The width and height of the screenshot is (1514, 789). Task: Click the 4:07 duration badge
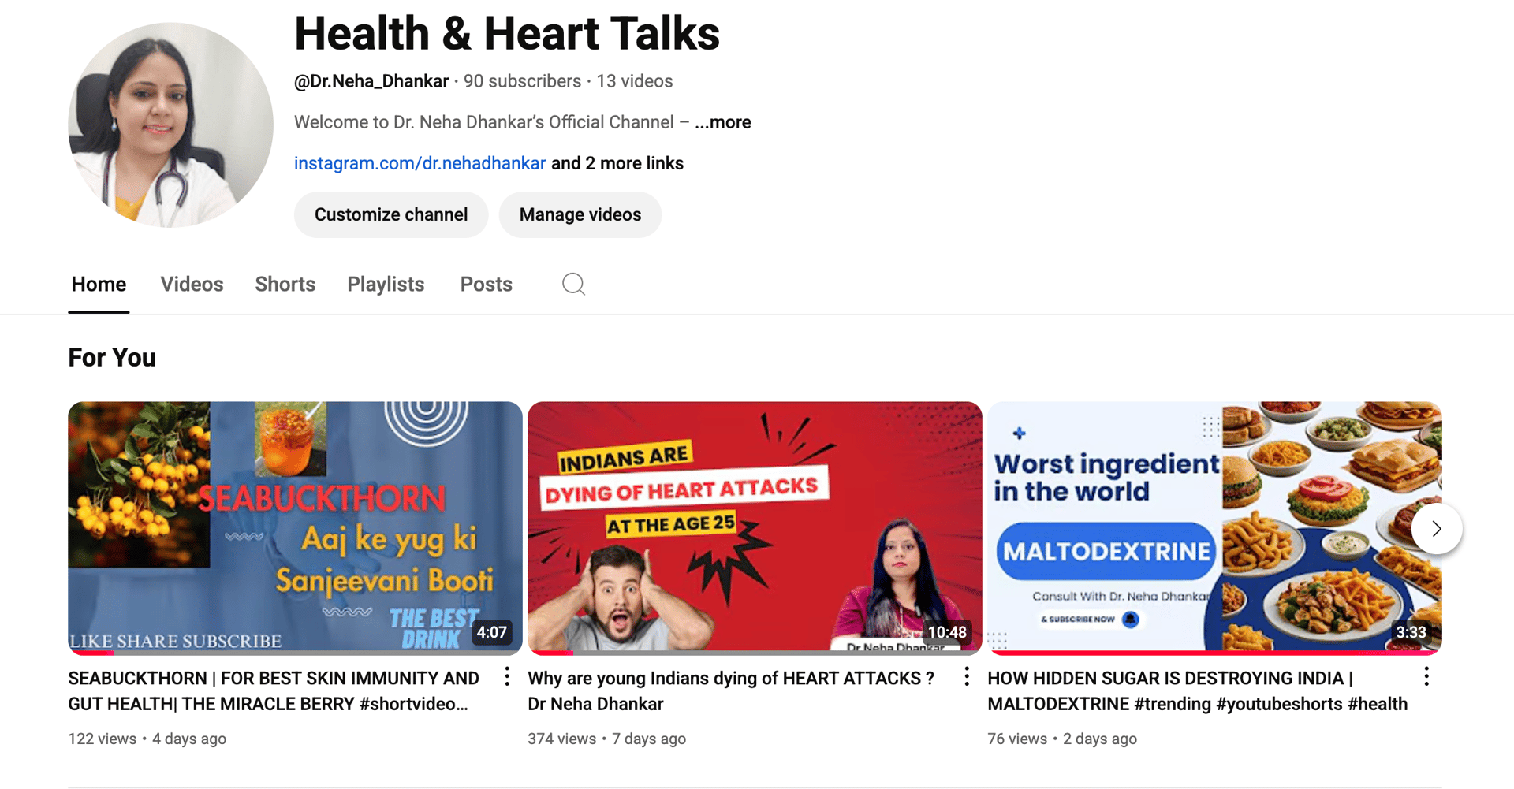492,632
